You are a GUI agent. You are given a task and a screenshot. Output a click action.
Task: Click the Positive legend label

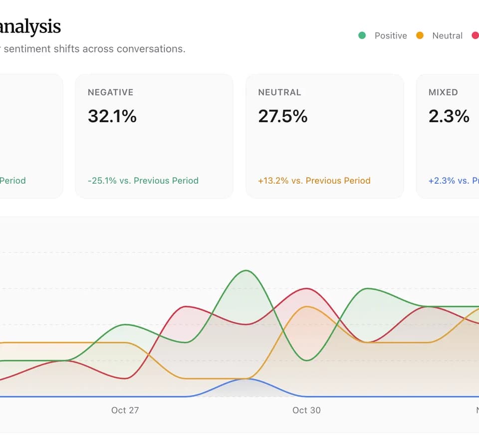tap(391, 36)
